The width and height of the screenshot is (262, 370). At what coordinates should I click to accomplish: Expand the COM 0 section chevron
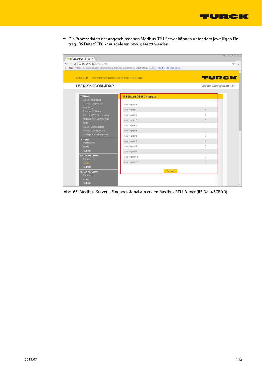tap(116, 140)
